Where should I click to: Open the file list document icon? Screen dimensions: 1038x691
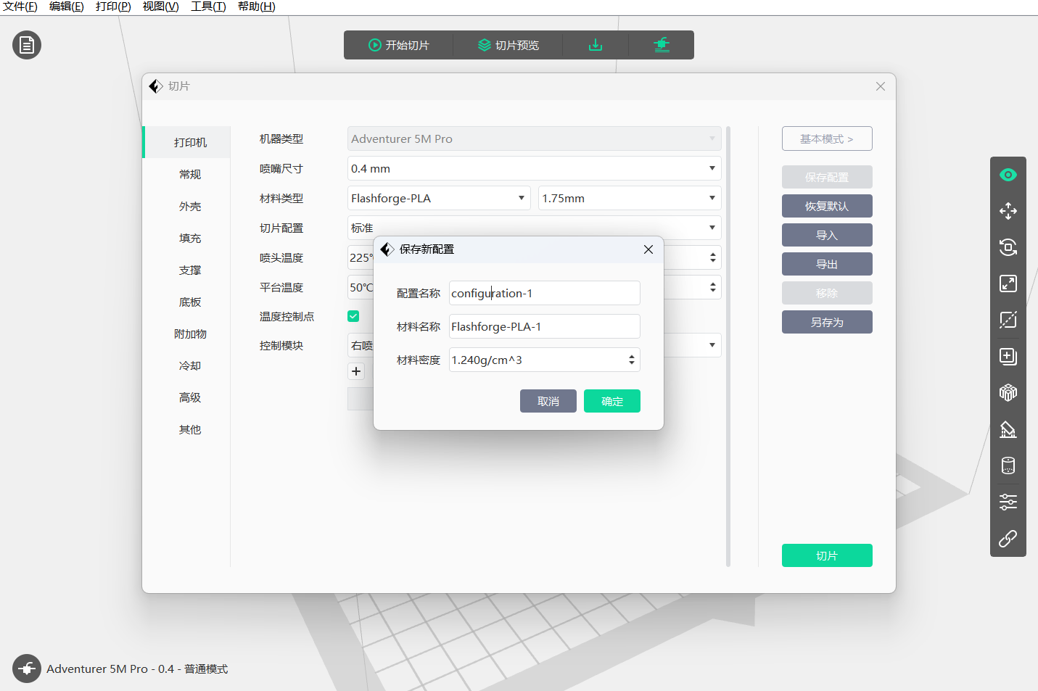27,45
